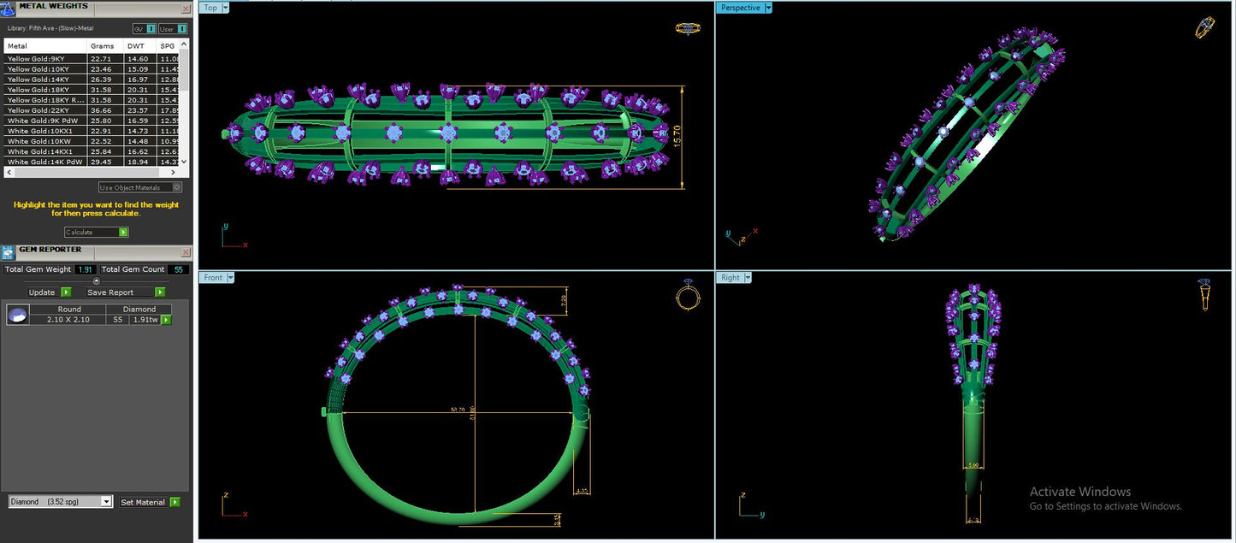Click the Metal Weights scale icon
Viewport: 1236px width, 543px height.
pos(8,8)
